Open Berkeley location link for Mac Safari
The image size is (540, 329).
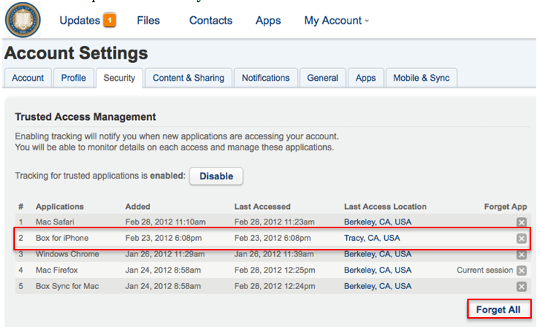[x=378, y=222]
